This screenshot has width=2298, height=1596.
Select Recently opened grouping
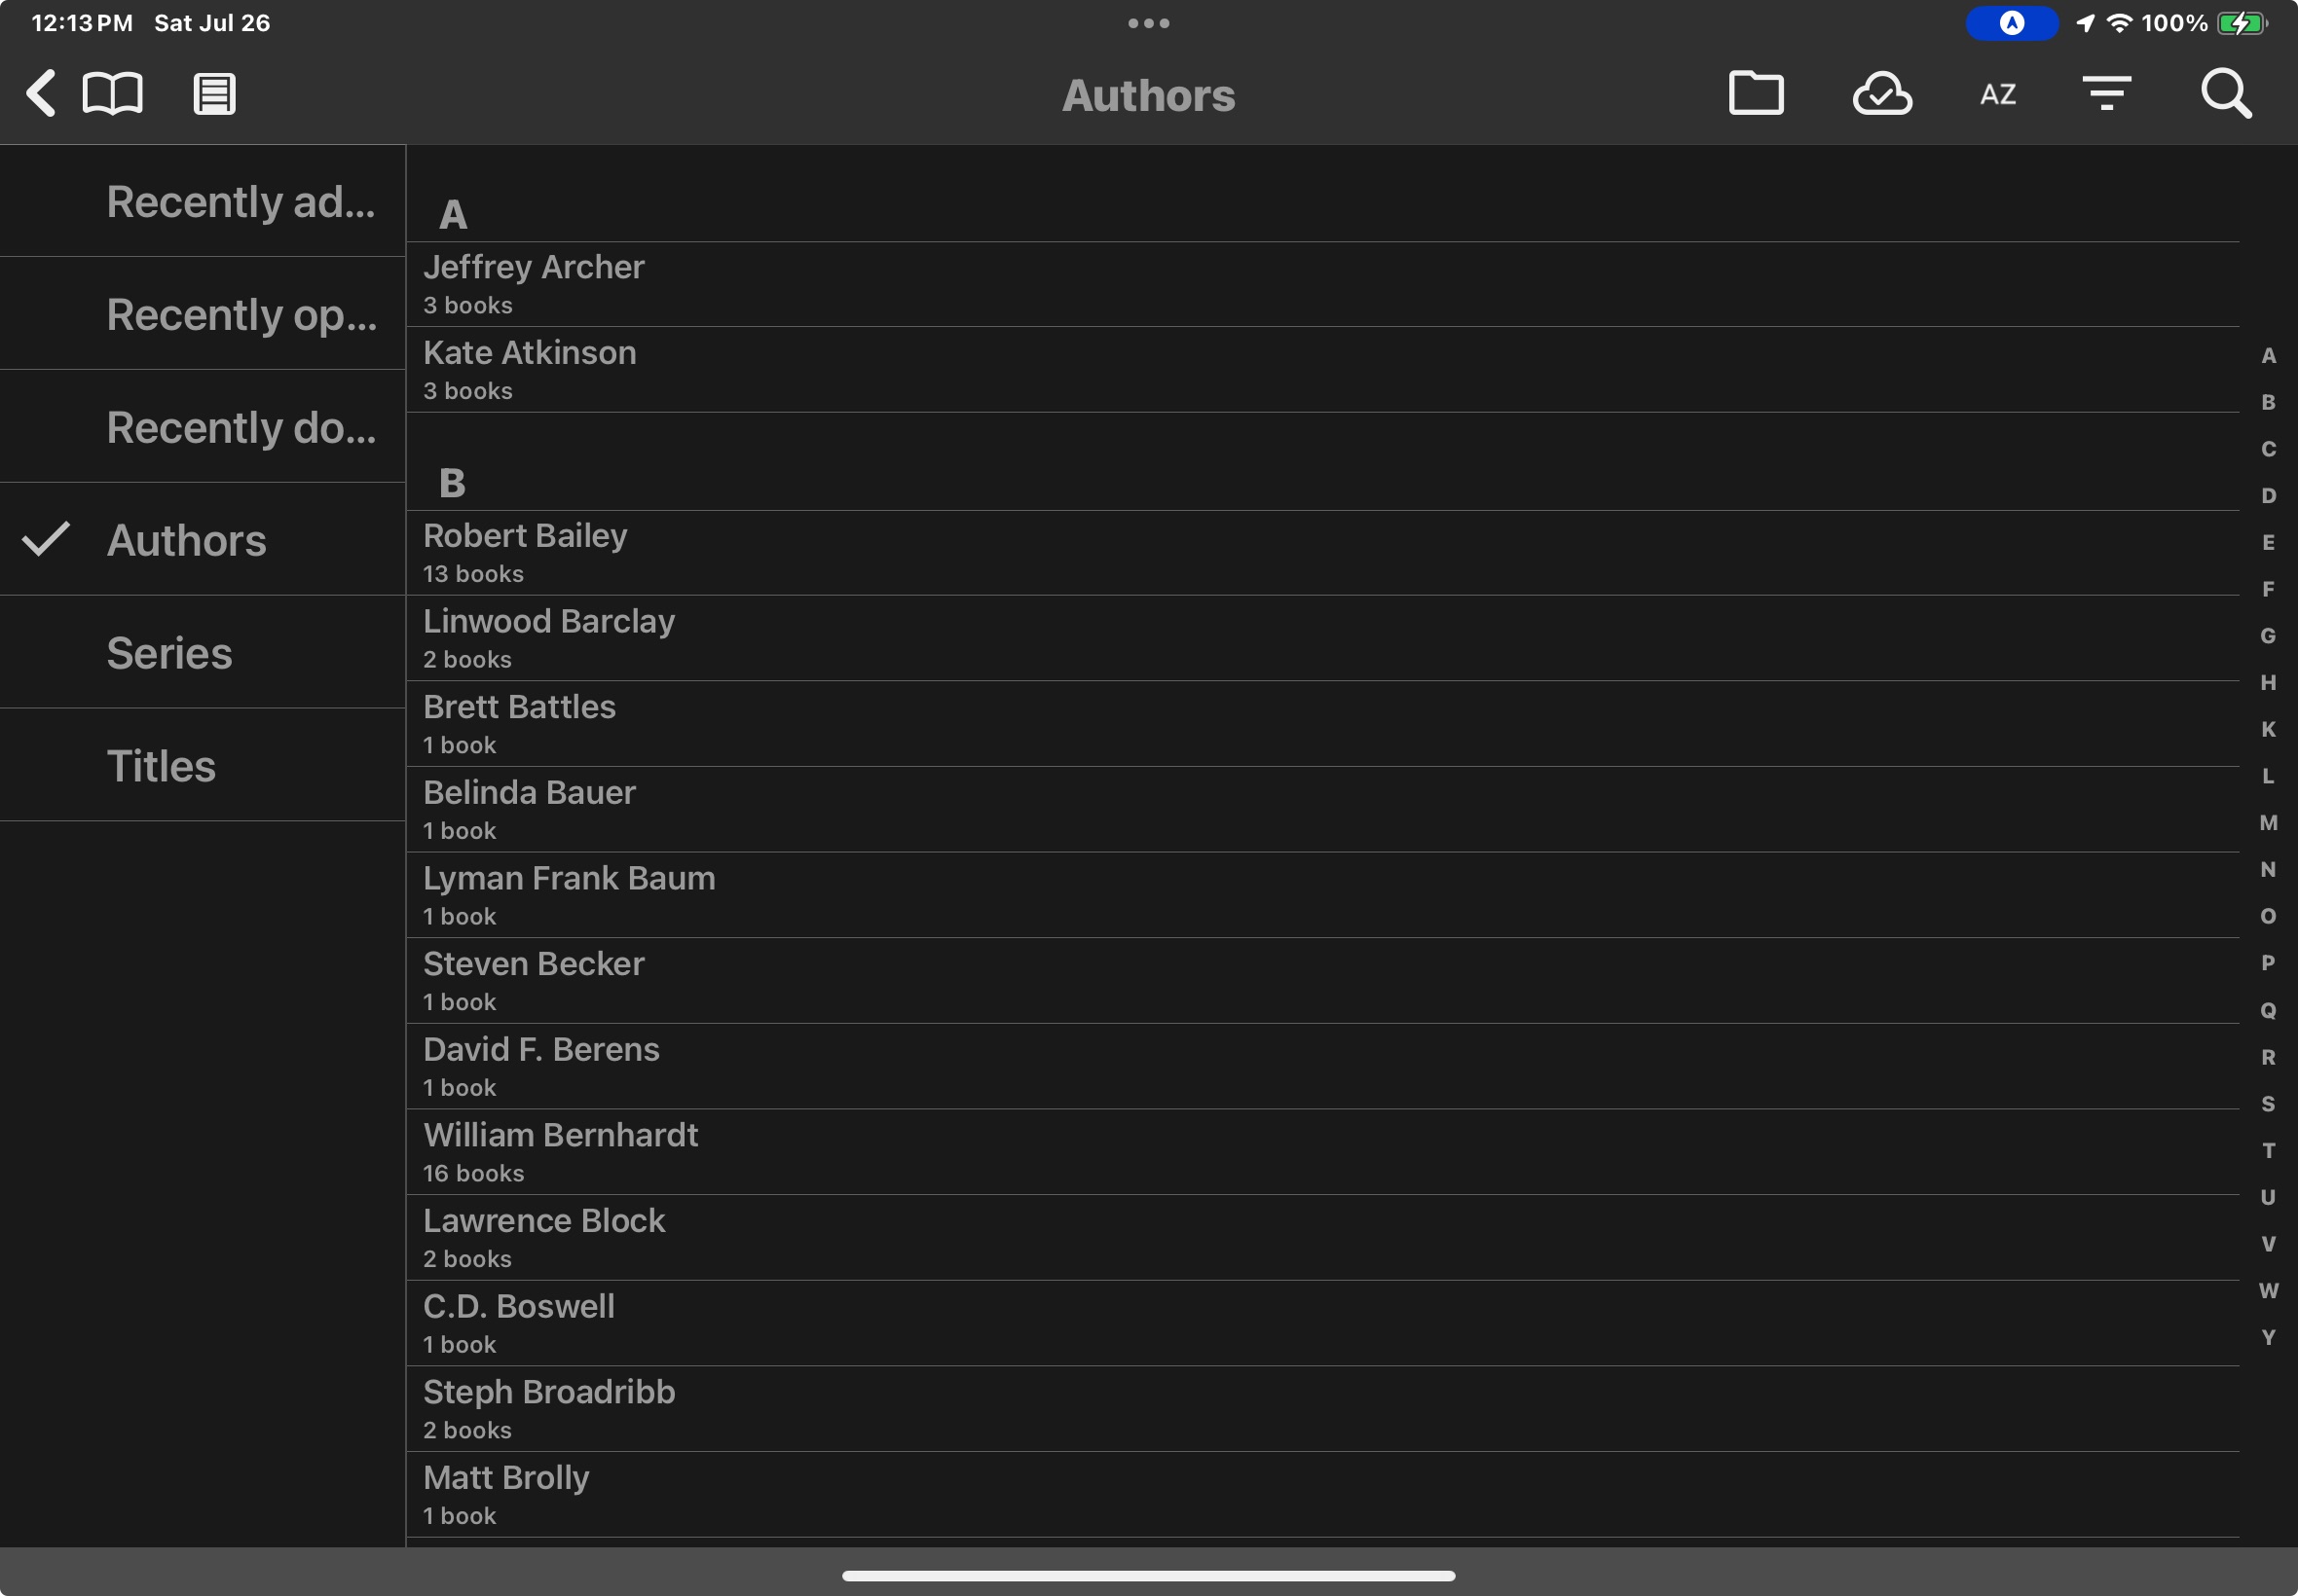pos(241,315)
